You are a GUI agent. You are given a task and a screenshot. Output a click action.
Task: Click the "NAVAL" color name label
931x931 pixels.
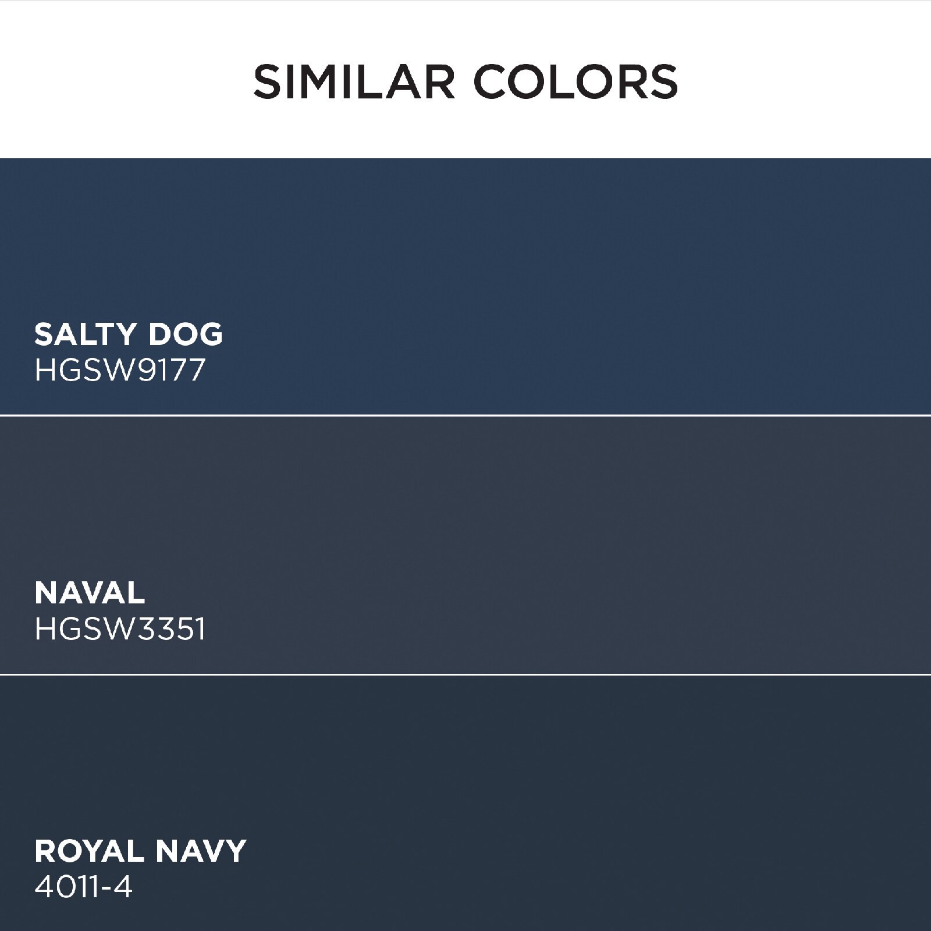[x=90, y=593]
